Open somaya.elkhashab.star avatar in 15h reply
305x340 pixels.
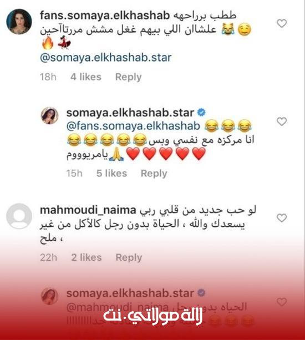click(x=50, y=115)
